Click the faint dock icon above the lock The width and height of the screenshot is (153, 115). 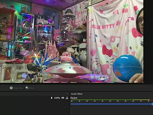coord(67,94)
